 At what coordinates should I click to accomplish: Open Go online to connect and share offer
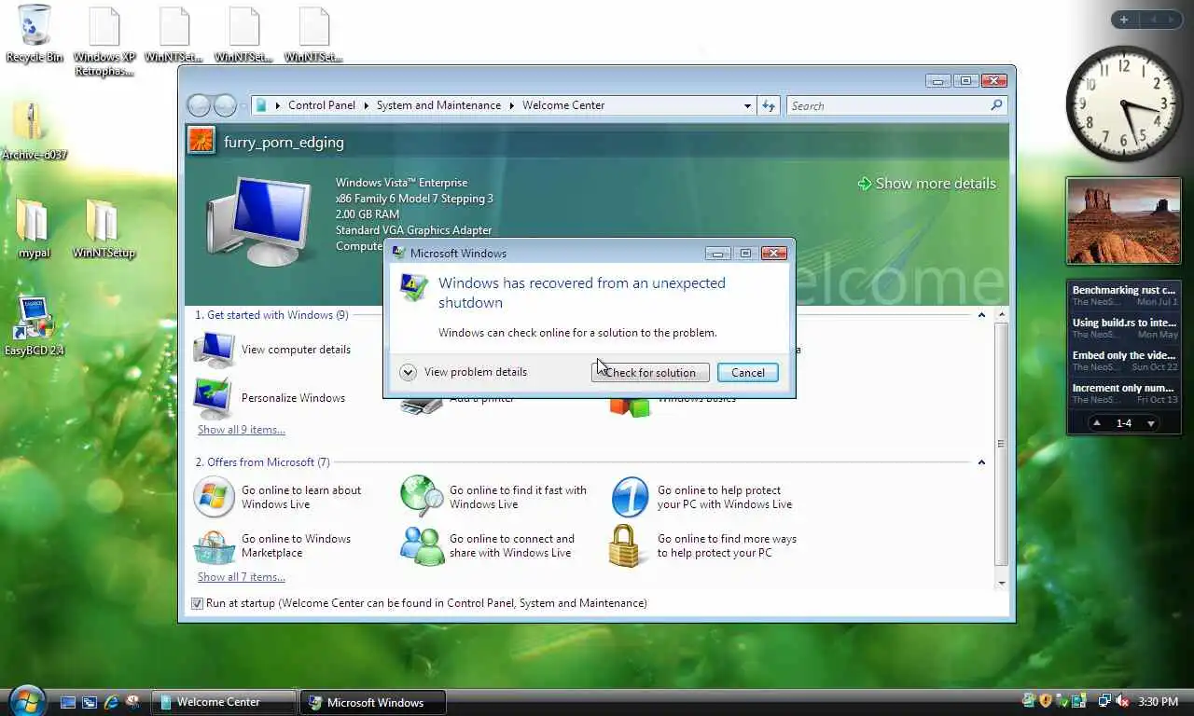pos(488,545)
